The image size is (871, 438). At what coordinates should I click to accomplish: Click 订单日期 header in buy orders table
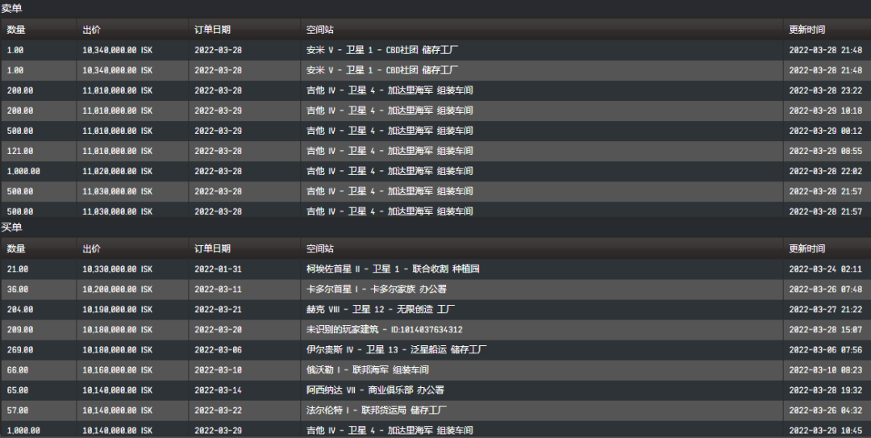tap(212, 248)
